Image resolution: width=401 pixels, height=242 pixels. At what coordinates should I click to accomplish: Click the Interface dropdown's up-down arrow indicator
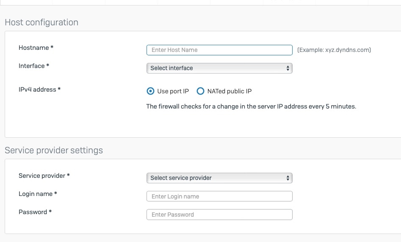pyautogui.click(x=288, y=68)
